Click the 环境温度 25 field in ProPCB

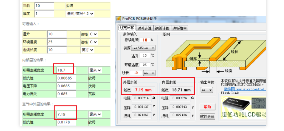tap(145, 65)
